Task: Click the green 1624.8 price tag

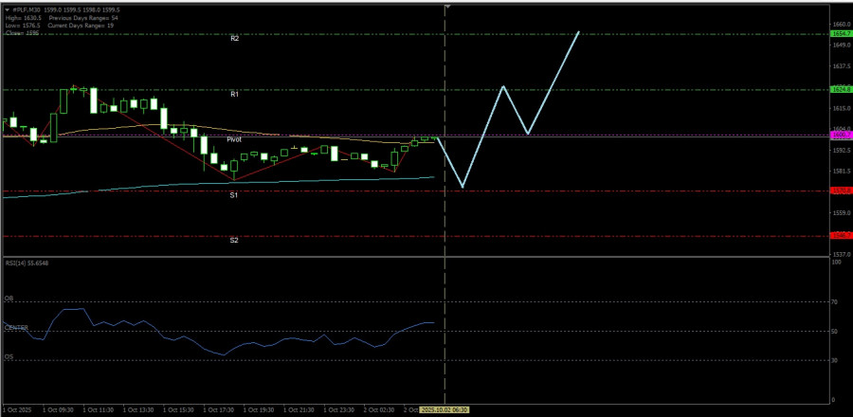Action: [840, 89]
